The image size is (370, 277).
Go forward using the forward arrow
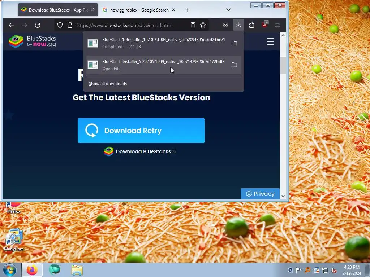(25, 25)
